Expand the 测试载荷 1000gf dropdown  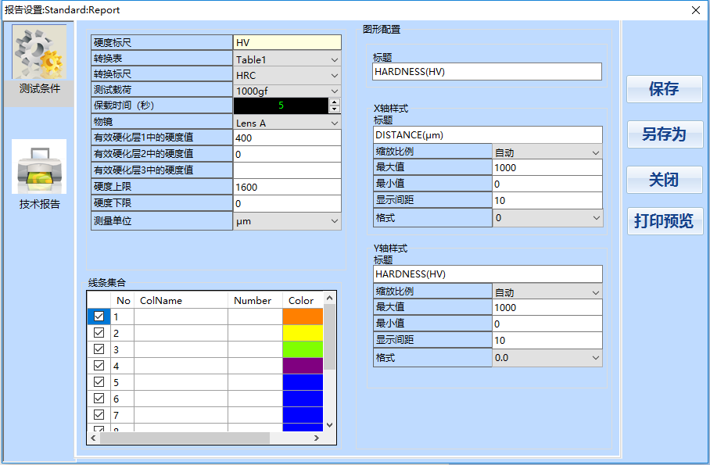[334, 91]
